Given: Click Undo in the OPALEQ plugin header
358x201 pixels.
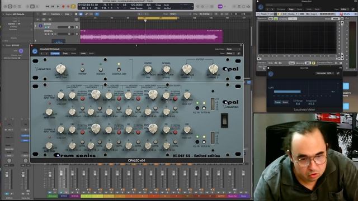Looking at the screenshot, I should (83, 54).
